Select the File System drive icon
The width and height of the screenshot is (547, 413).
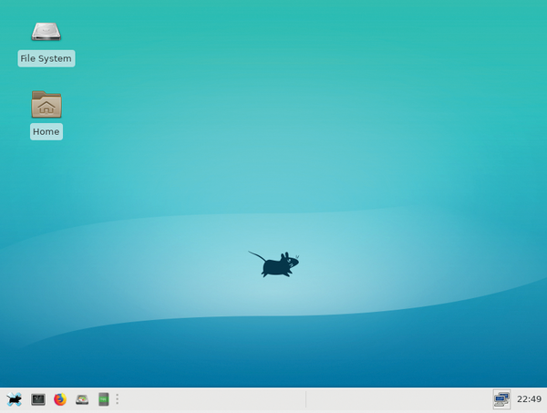pos(46,31)
